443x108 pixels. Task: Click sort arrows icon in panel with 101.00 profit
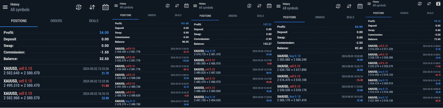click(x=177, y=6)
